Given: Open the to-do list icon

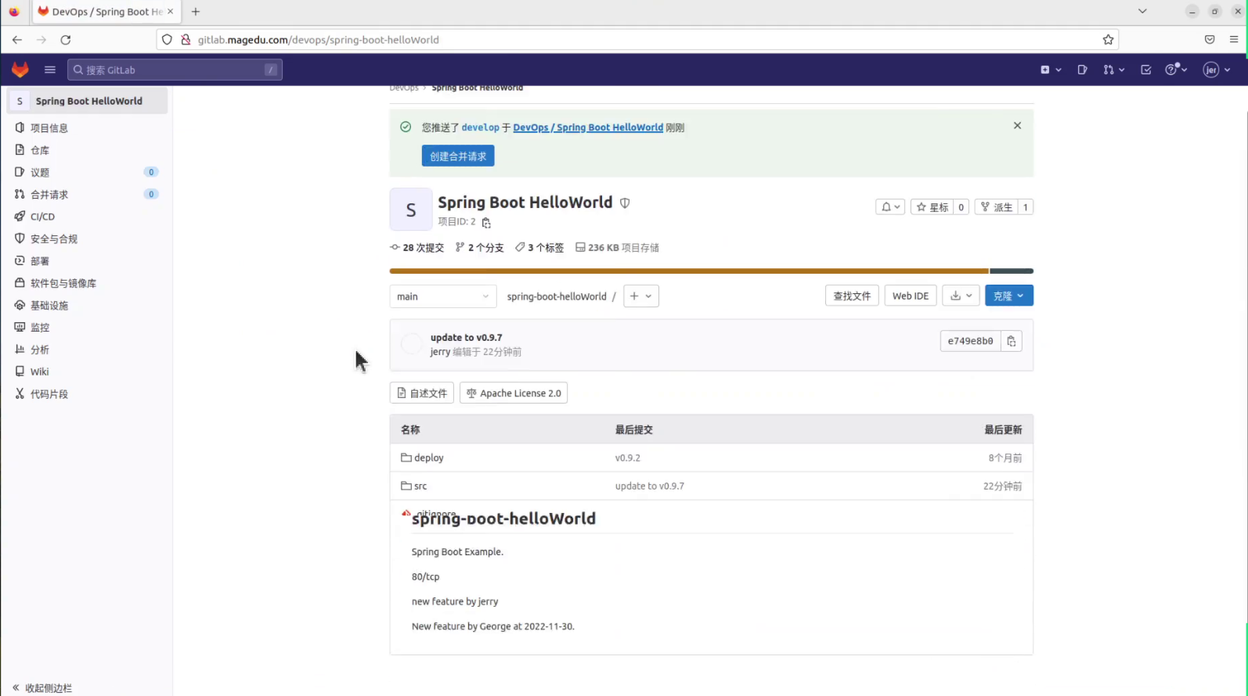Looking at the screenshot, I should (1146, 70).
